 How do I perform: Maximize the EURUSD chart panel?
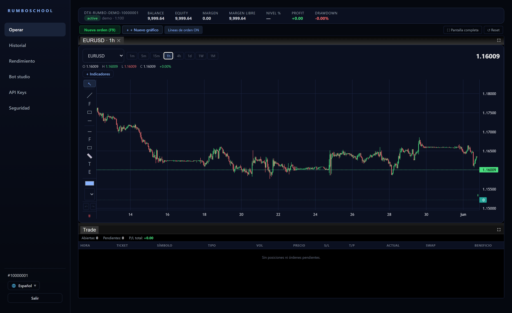[499, 40]
